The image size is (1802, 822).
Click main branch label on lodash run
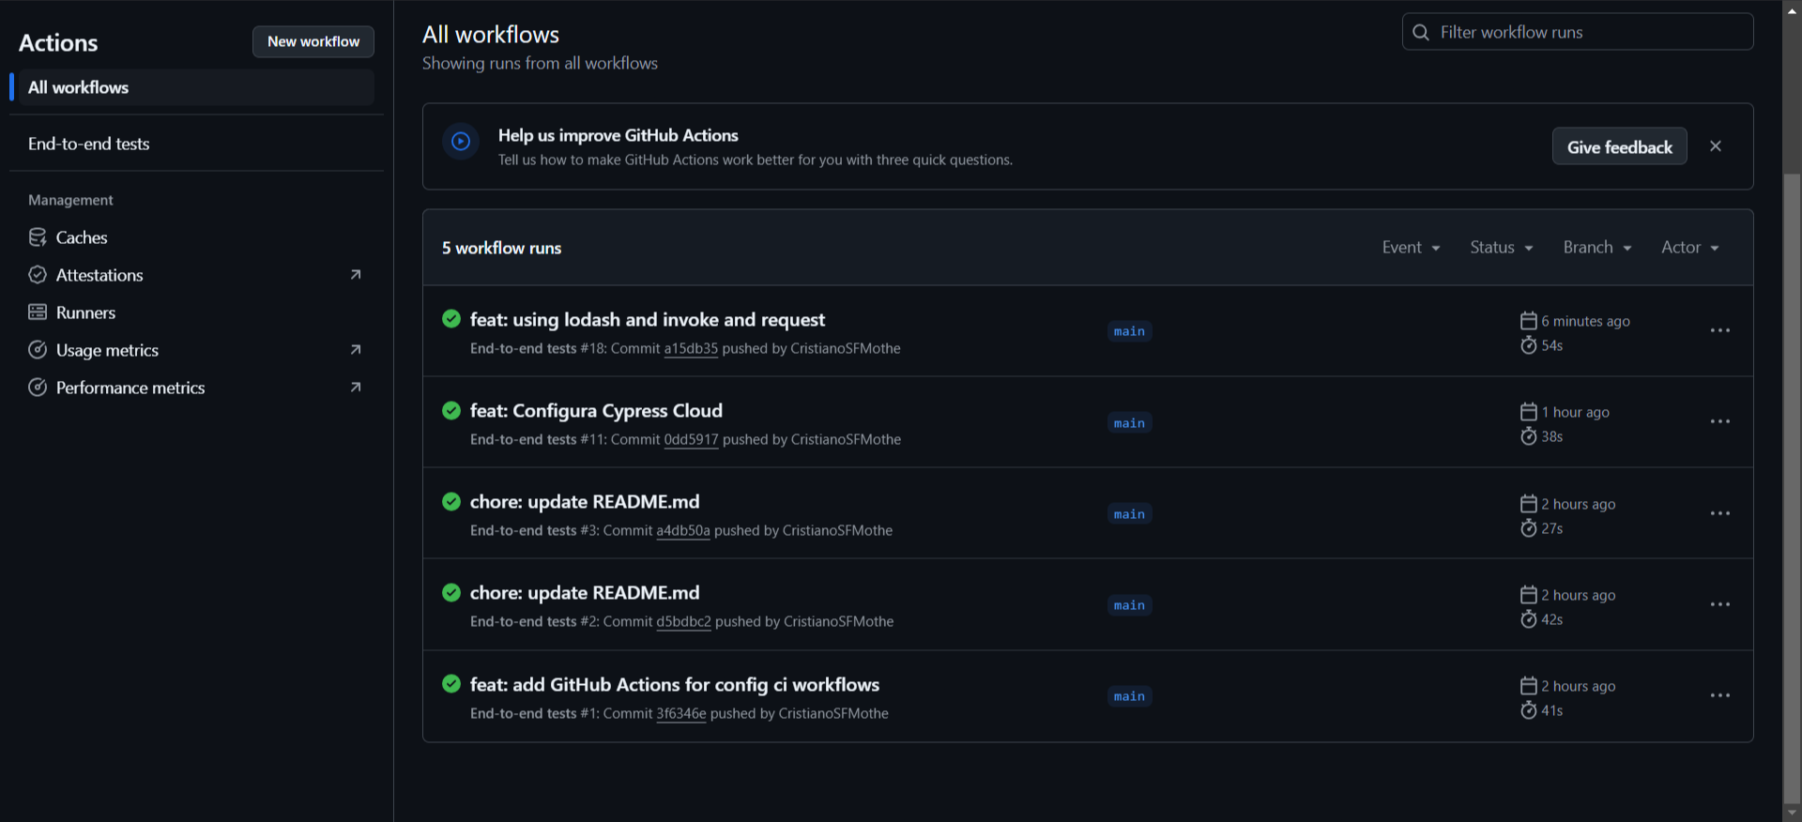click(x=1129, y=331)
